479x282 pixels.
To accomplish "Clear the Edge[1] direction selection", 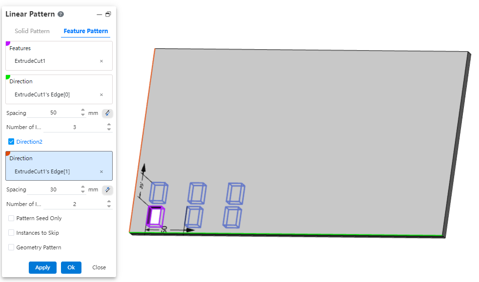I will pyautogui.click(x=101, y=171).
